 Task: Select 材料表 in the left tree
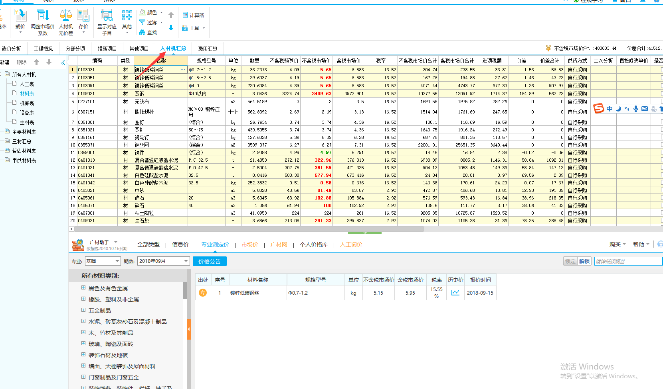tap(27, 94)
